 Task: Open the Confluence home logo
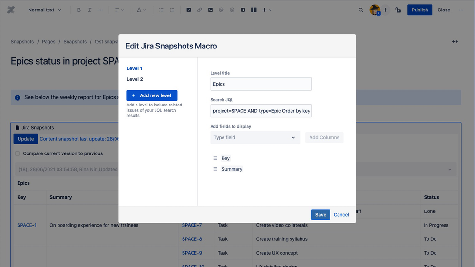tap(11, 10)
